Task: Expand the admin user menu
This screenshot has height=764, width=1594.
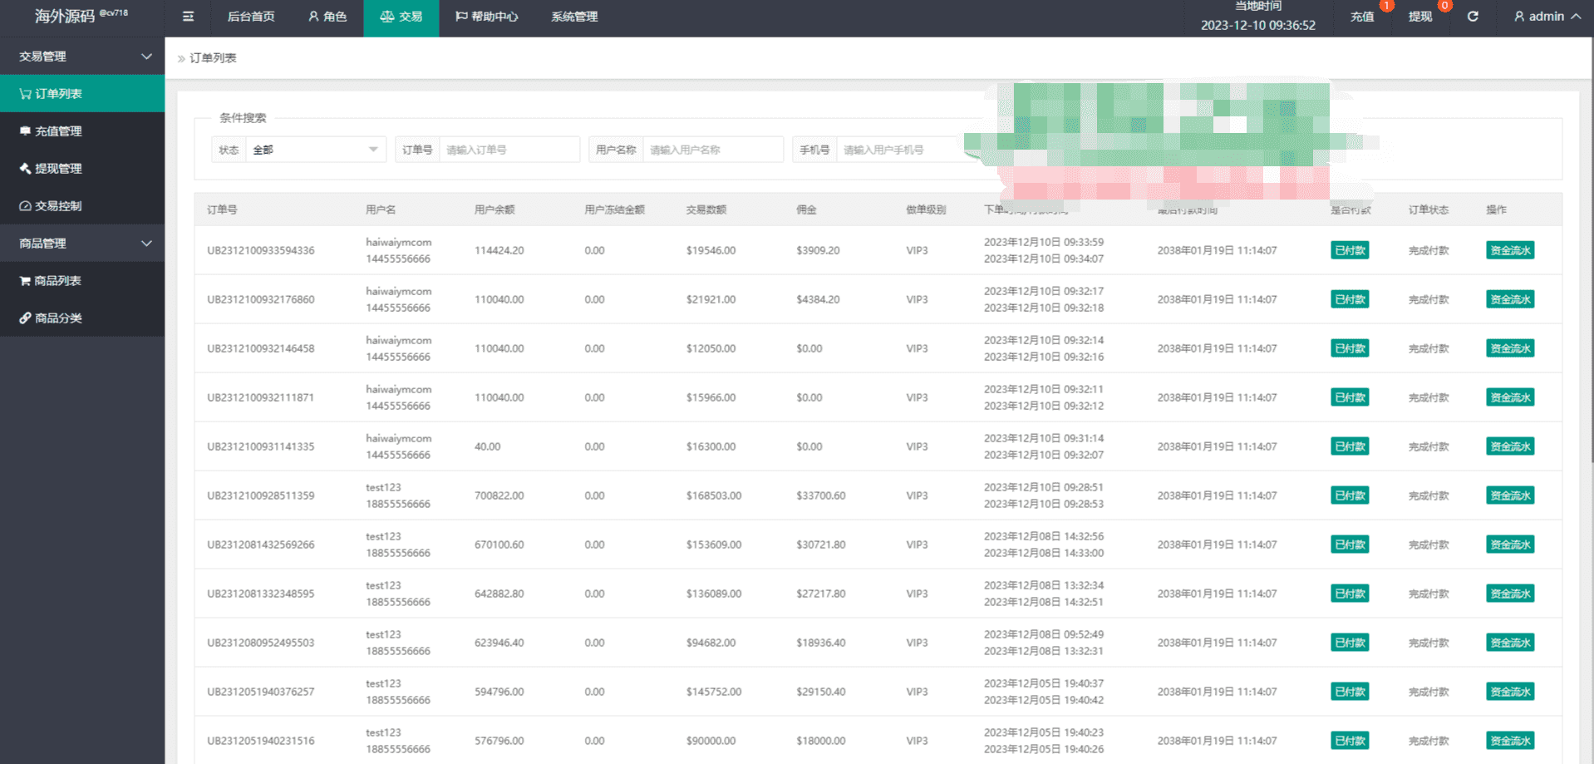Action: pyautogui.click(x=1547, y=17)
